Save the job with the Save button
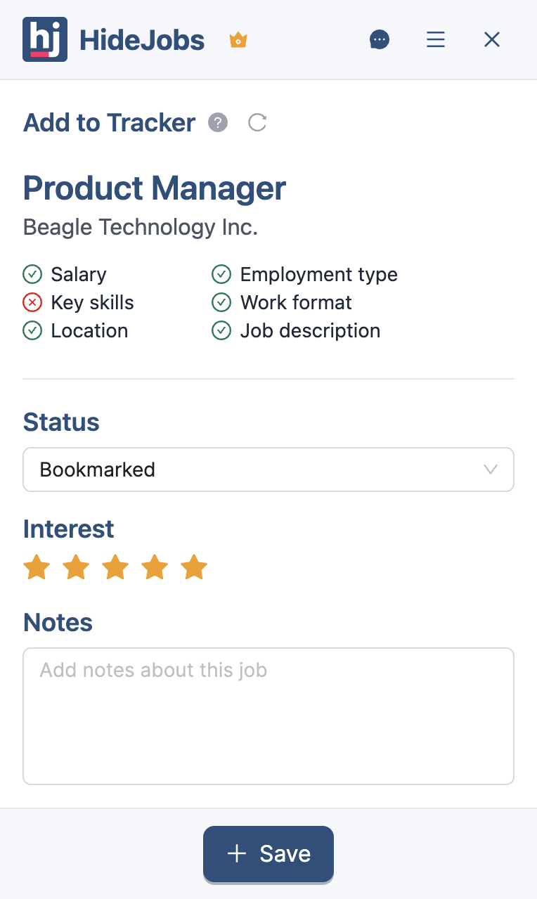Image resolution: width=537 pixels, height=899 pixels. (x=268, y=853)
